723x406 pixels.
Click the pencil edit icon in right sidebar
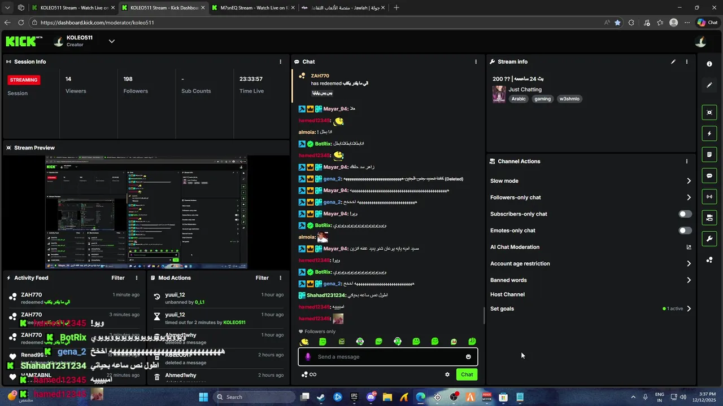pos(709,85)
